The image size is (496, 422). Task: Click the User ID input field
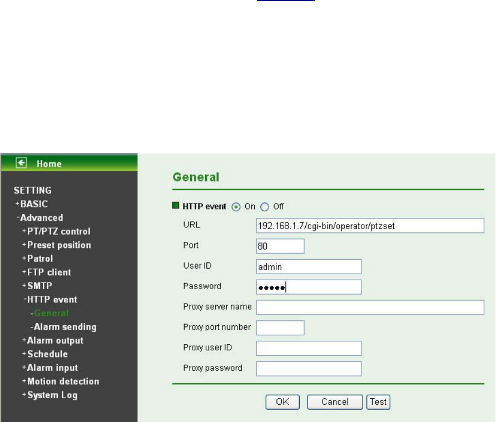click(309, 267)
